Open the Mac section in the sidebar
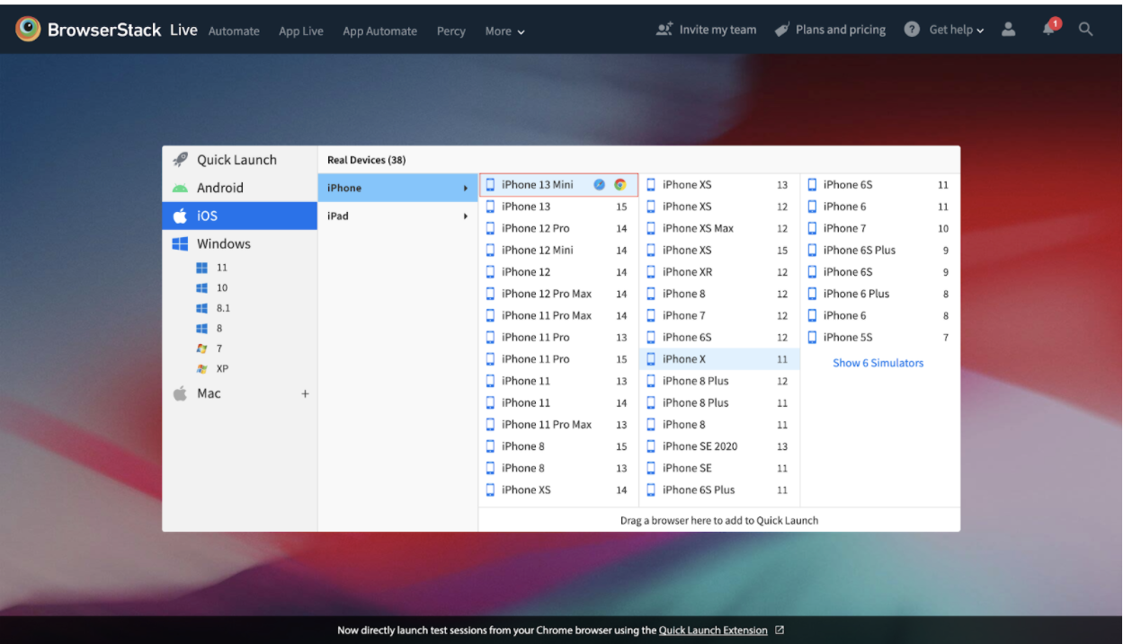The image size is (1132, 644). click(x=209, y=393)
